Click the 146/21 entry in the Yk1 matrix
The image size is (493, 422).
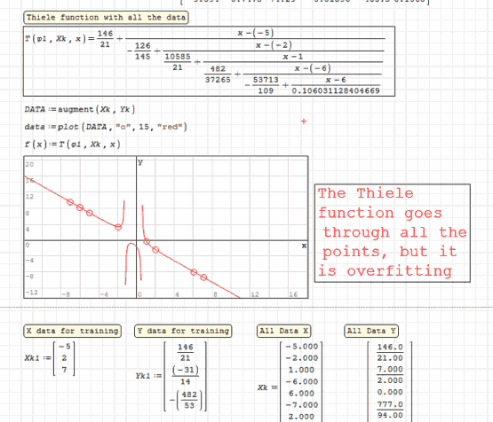coord(185,352)
